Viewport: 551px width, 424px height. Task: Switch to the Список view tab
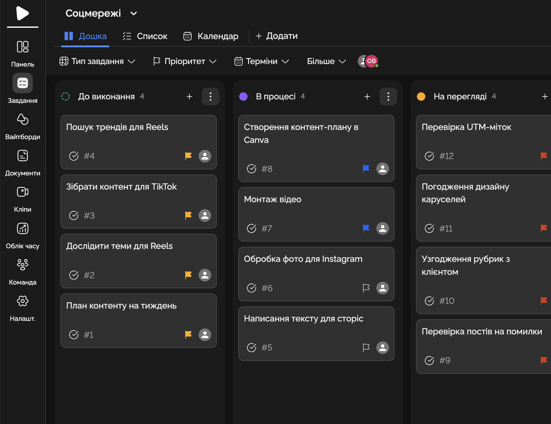coord(145,36)
